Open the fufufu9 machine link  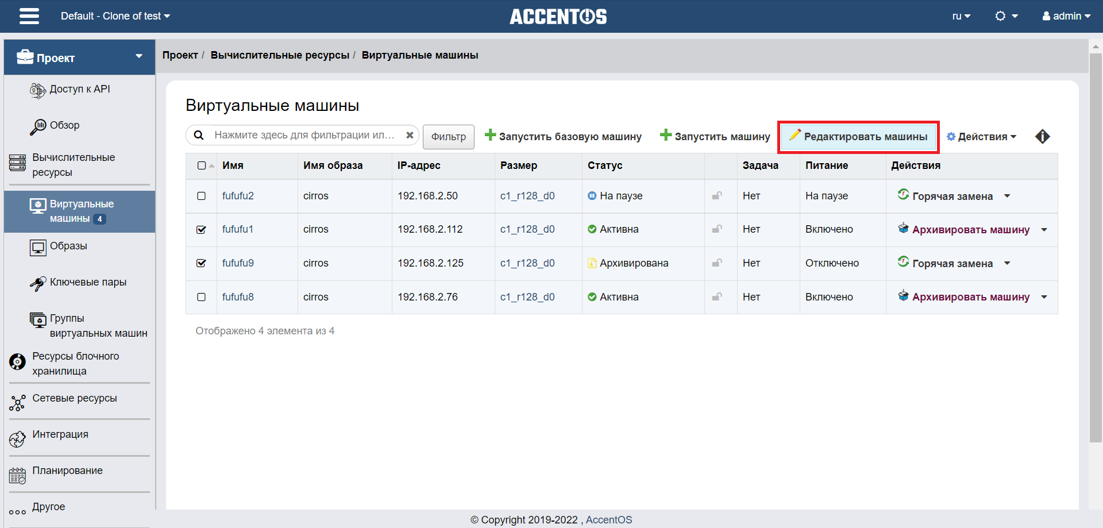click(x=238, y=263)
